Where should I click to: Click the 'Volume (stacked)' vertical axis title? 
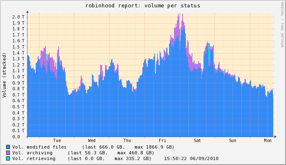(5, 75)
